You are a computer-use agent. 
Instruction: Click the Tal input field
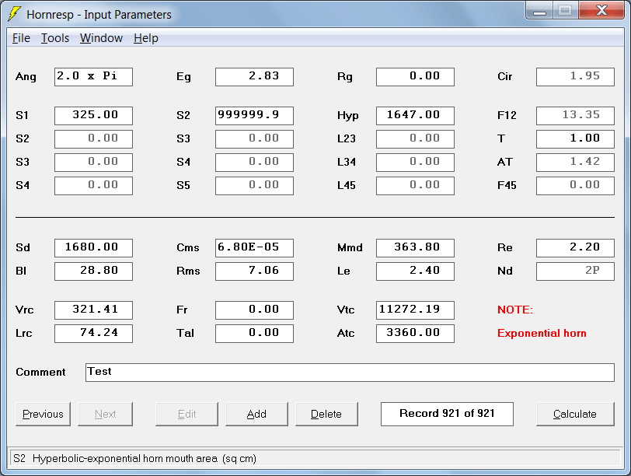254,334
